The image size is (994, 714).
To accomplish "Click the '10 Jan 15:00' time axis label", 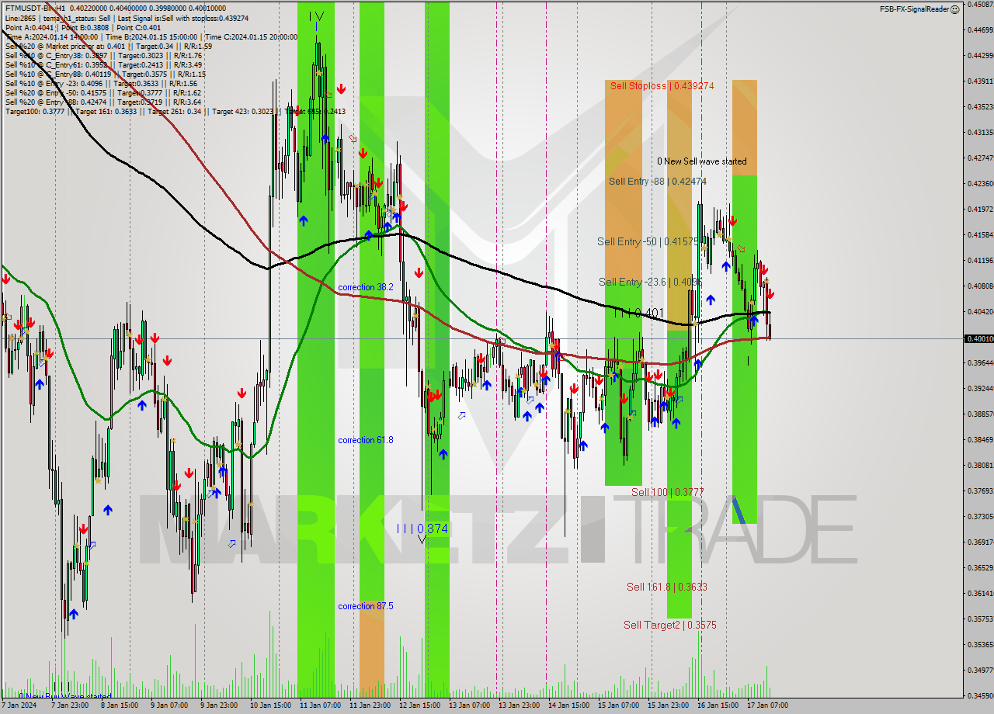I will tap(269, 705).
